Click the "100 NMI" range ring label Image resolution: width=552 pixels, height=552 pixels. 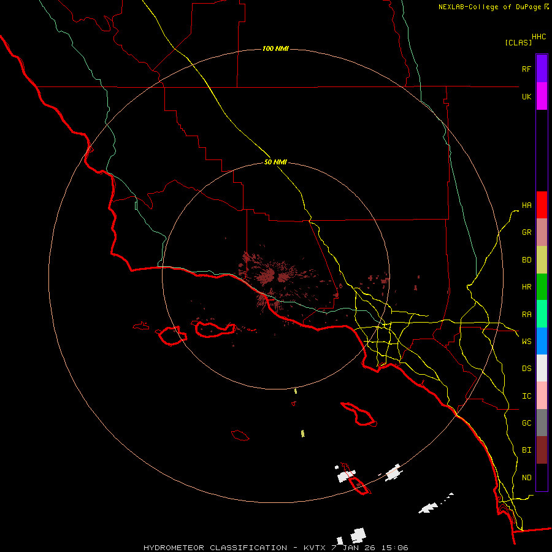(275, 48)
